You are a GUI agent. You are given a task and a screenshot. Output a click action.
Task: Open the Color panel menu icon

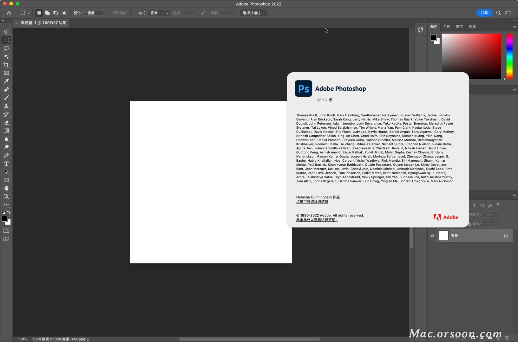514,27
